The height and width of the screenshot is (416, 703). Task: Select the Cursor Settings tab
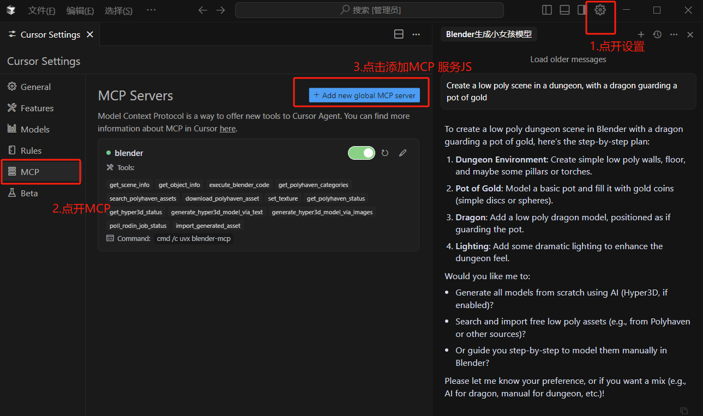click(x=50, y=34)
